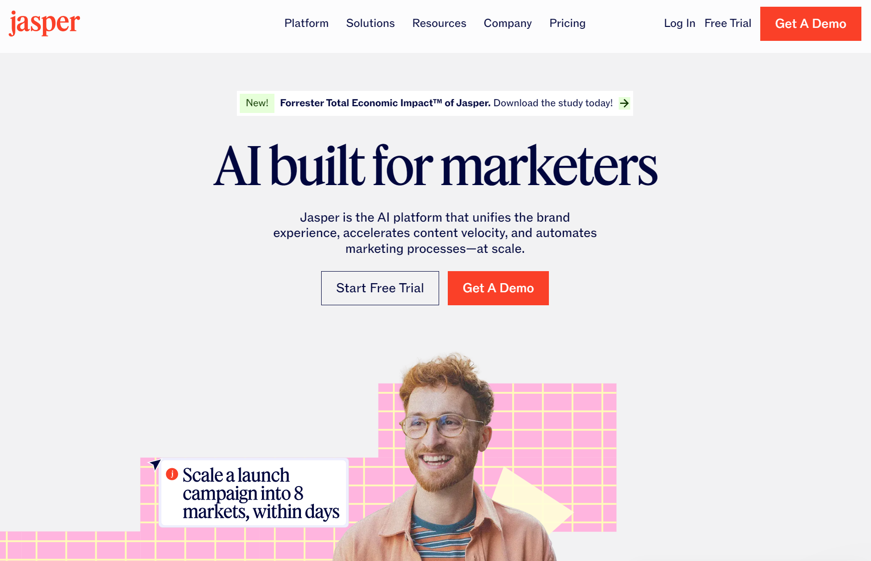Click the Jasper logo
This screenshot has height=561, width=871.
[44, 24]
